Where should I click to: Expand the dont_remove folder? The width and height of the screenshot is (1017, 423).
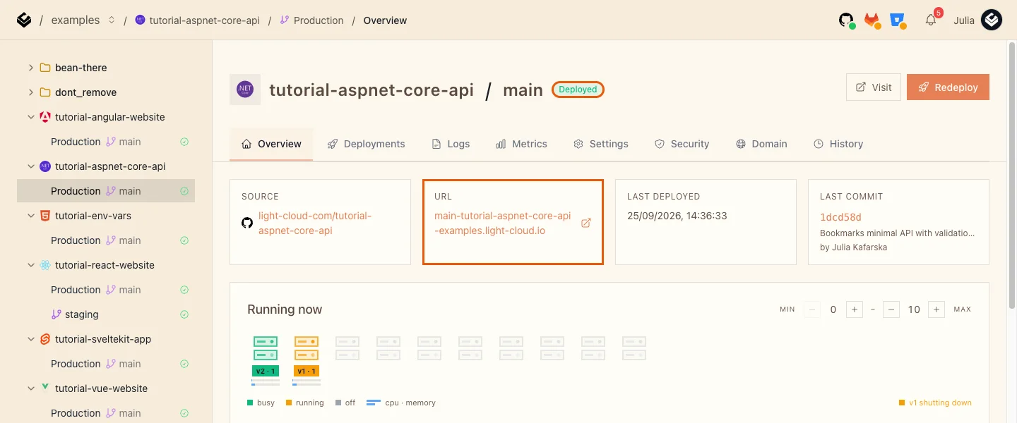tap(31, 92)
